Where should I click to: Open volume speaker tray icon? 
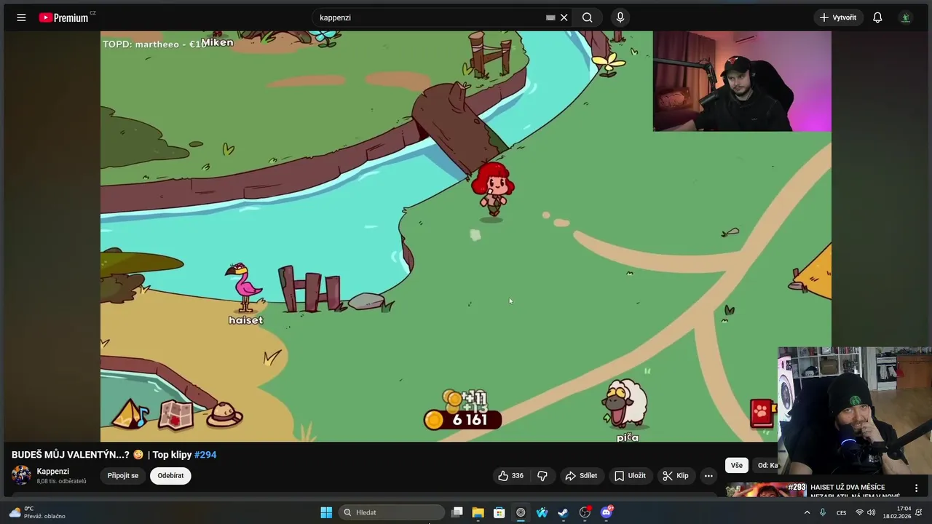[871, 512]
